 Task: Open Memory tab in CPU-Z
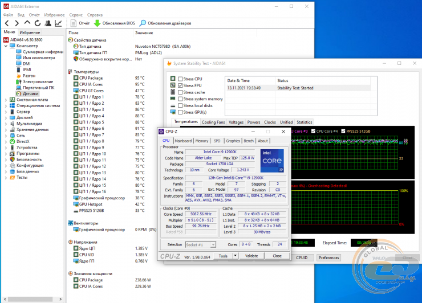(202, 141)
